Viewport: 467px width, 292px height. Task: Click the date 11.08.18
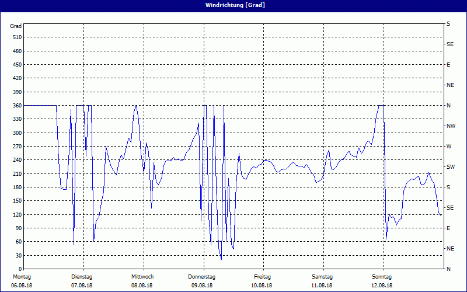[322, 286]
